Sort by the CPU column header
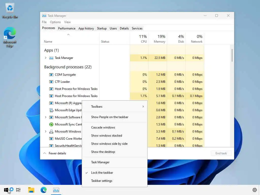260x195 pixels. click(139, 39)
